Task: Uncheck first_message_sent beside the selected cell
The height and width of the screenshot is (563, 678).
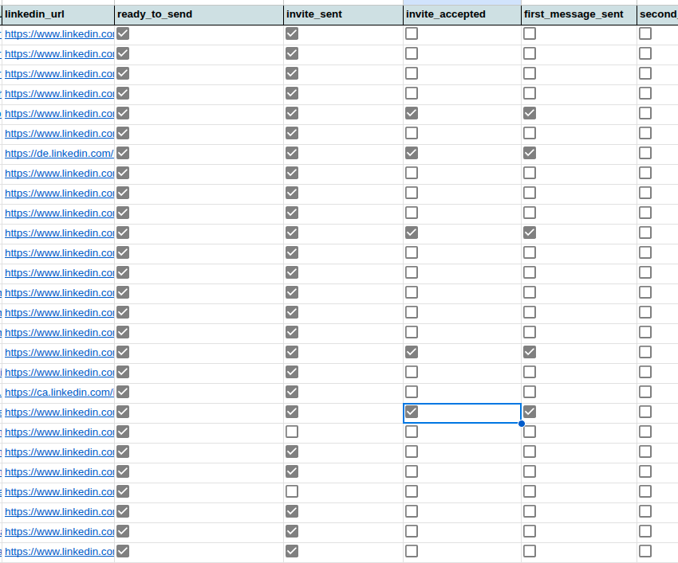Action: [x=529, y=412]
